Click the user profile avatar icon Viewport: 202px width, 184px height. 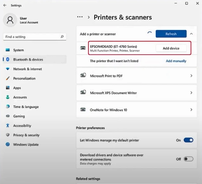(10, 20)
